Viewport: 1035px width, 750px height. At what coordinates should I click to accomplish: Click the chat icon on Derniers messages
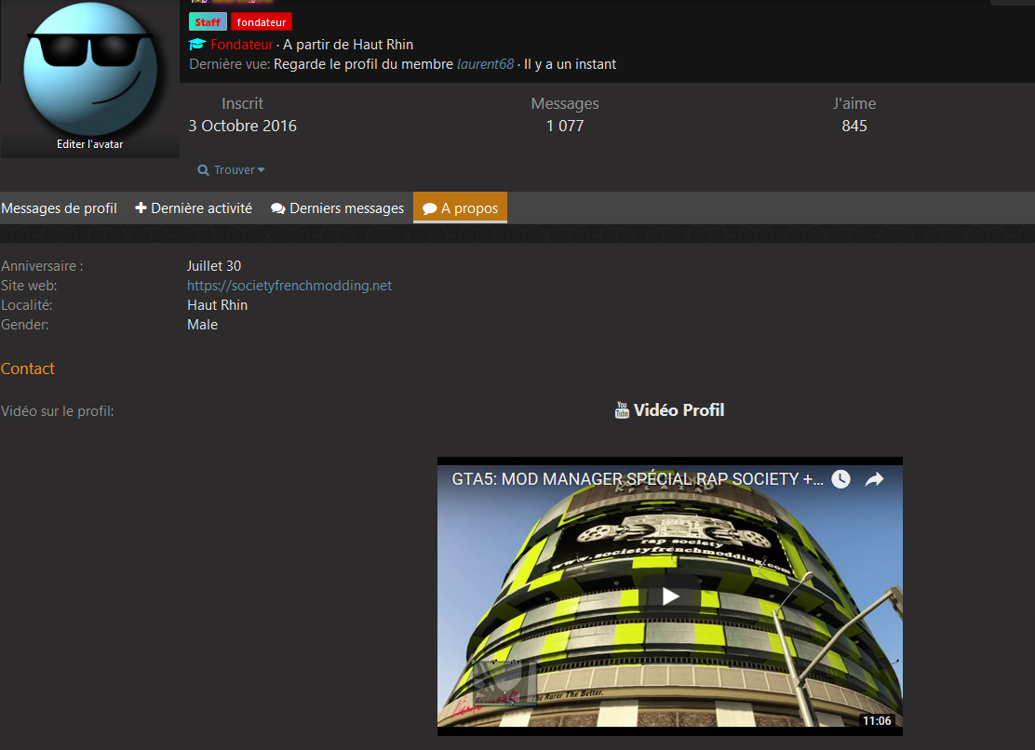278,208
